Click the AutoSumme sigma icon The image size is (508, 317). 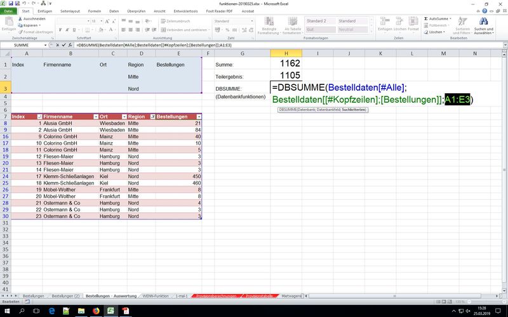pyautogui.click(x=425, y=18)
